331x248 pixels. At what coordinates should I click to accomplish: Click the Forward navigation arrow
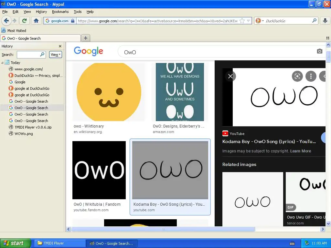click(14, 21)
